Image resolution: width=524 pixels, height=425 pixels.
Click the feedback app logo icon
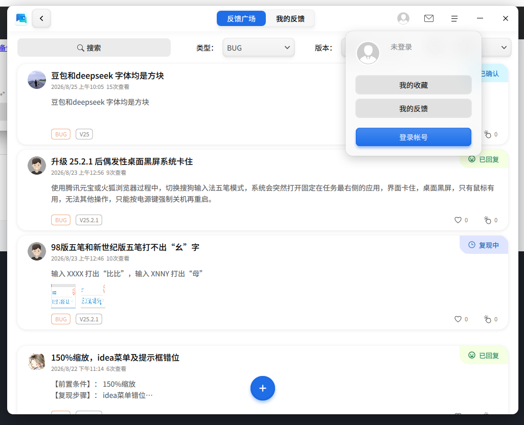tap(21, 18)
